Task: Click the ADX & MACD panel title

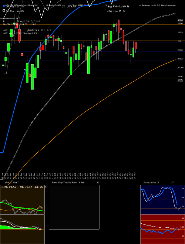Action: tap(12, 183)
